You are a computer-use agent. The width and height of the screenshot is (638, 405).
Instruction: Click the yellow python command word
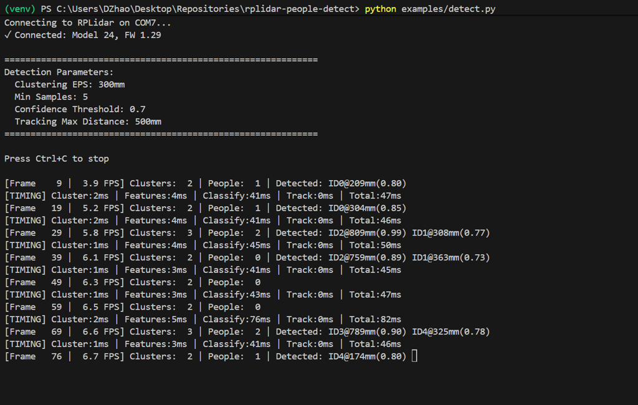(380, 9)
